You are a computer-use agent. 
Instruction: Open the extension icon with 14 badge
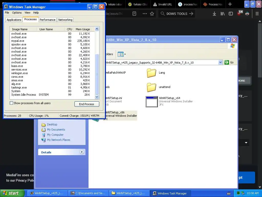[239, 13]
